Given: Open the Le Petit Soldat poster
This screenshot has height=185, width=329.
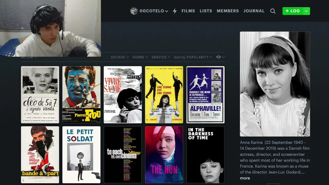Looking at the screenshot, I should click(81, 155).
